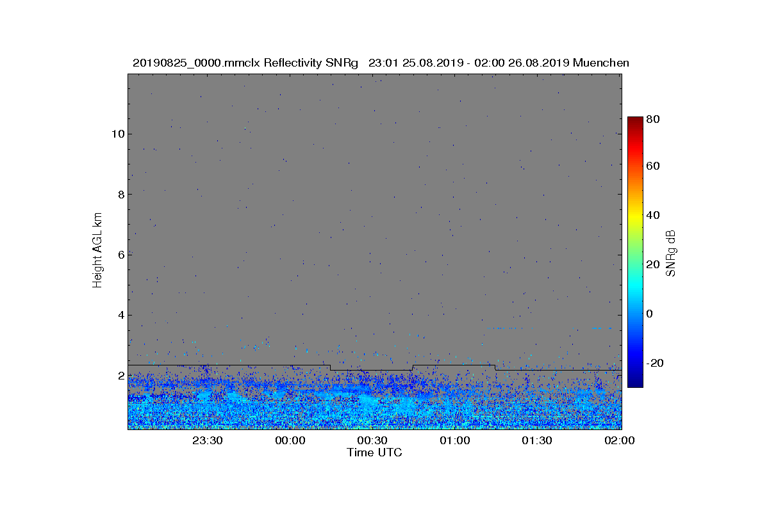This screenshot has height=512, width=769.
Task: Click the 60 colorbar tick label
Action: pyautogui.click(x=653, y=166)
